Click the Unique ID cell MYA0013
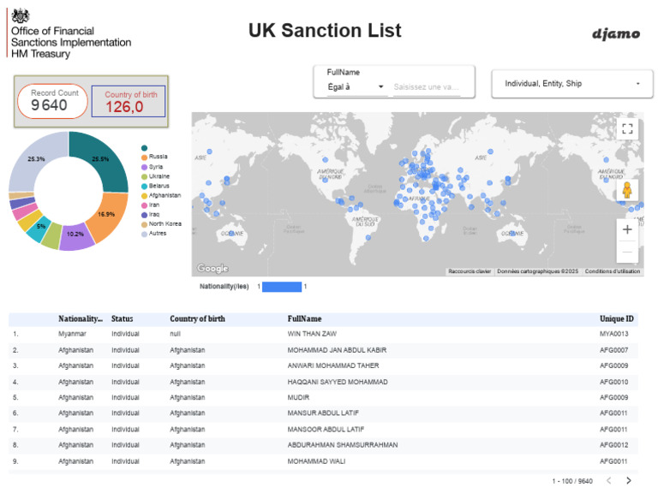Viewport: 658px width, 493px height. coord(614,334)
